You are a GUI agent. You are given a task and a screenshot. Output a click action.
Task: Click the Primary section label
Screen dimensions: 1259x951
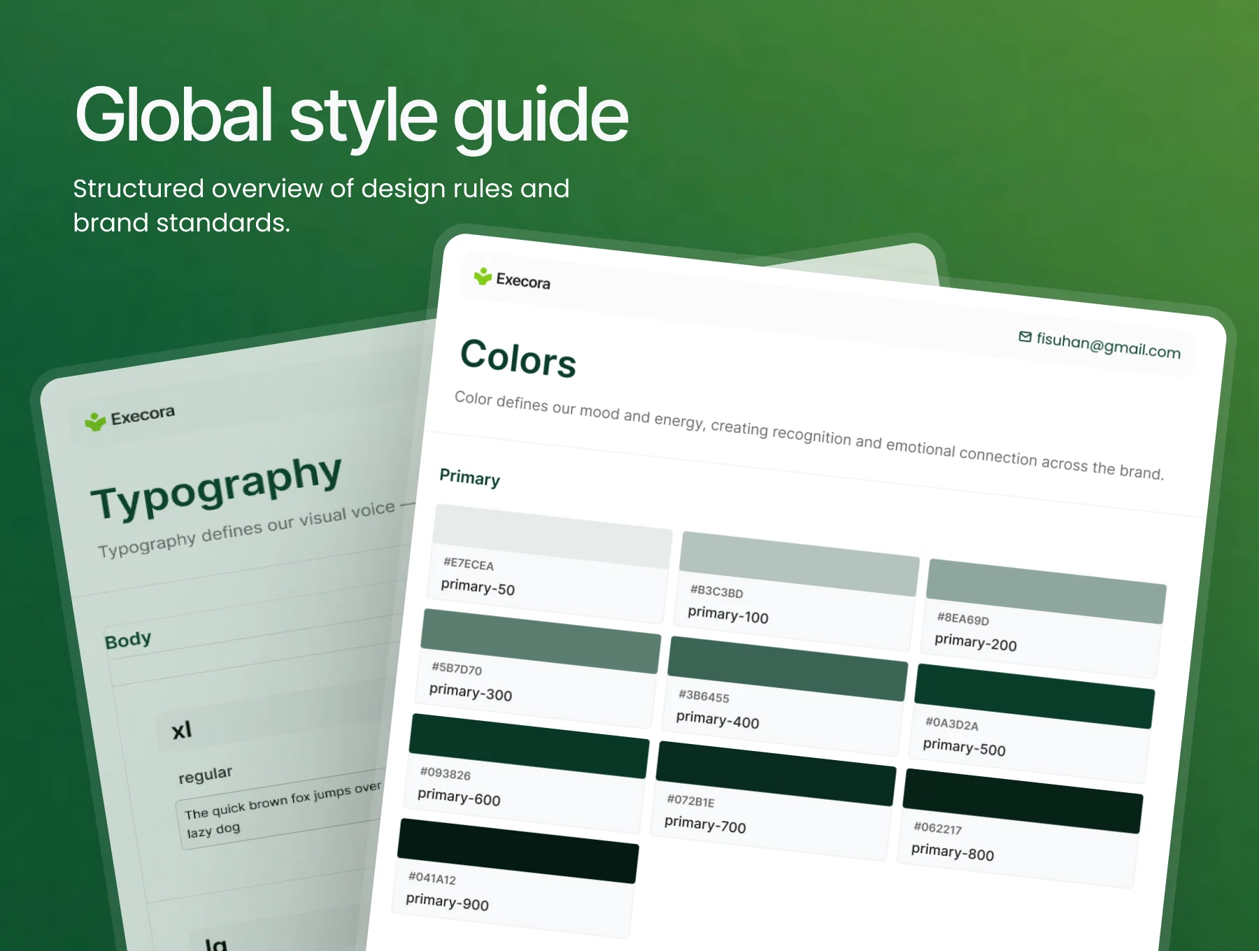469,478
